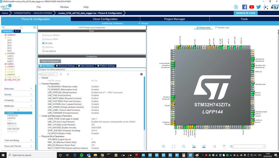Go to next search result in parameters
This screenshot has height=158, width=279.
68,74
